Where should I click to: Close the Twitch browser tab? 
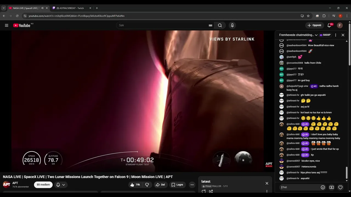(90, 8)
